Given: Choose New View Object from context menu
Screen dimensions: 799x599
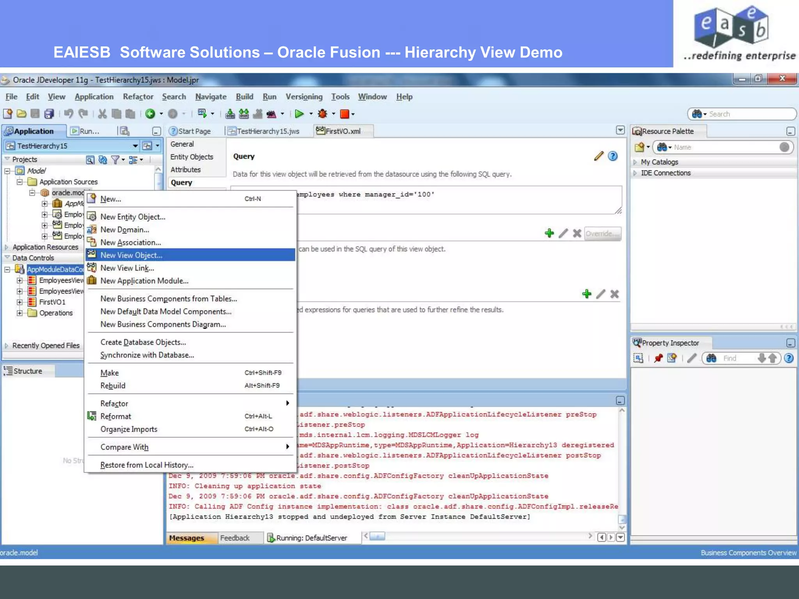Looking at the screenshot, I should point(190,255).
